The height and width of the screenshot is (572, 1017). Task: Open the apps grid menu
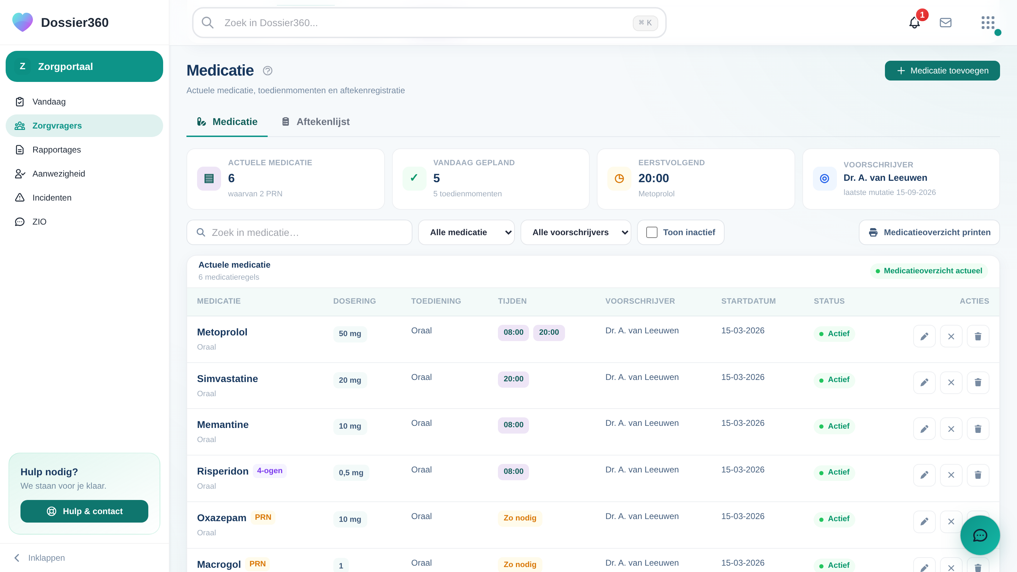[988, 23]
